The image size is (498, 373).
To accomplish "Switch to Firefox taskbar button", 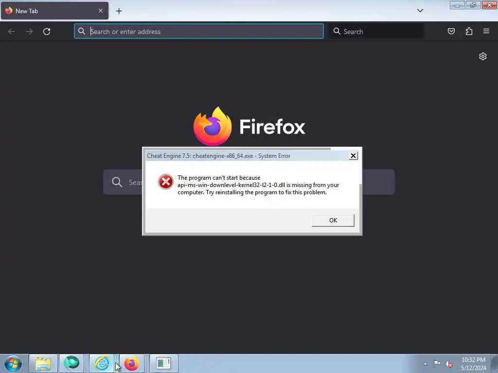I will pos(132,363).
